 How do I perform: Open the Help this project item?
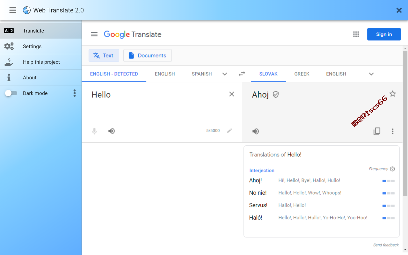[x=41, y=62]
